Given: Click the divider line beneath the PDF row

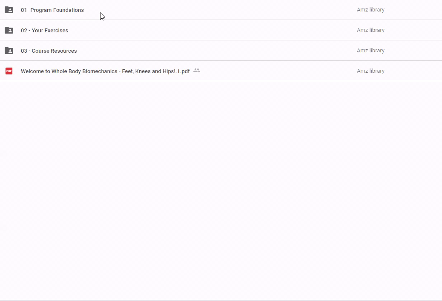Looking at the screenshot, I should 221,81.
